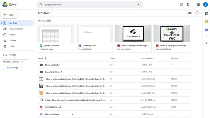Select the file modified Aug 4, 2020
210x118 pixels.
(114, 93)
